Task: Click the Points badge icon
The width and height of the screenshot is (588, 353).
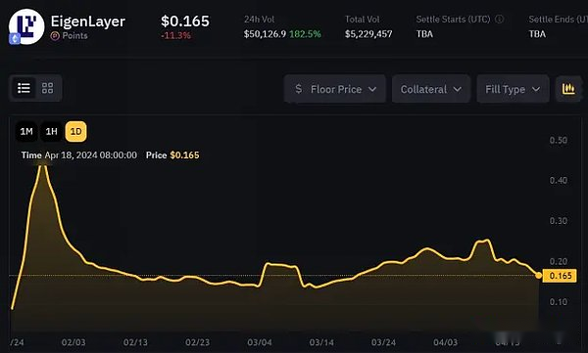Action: [55, 36]
